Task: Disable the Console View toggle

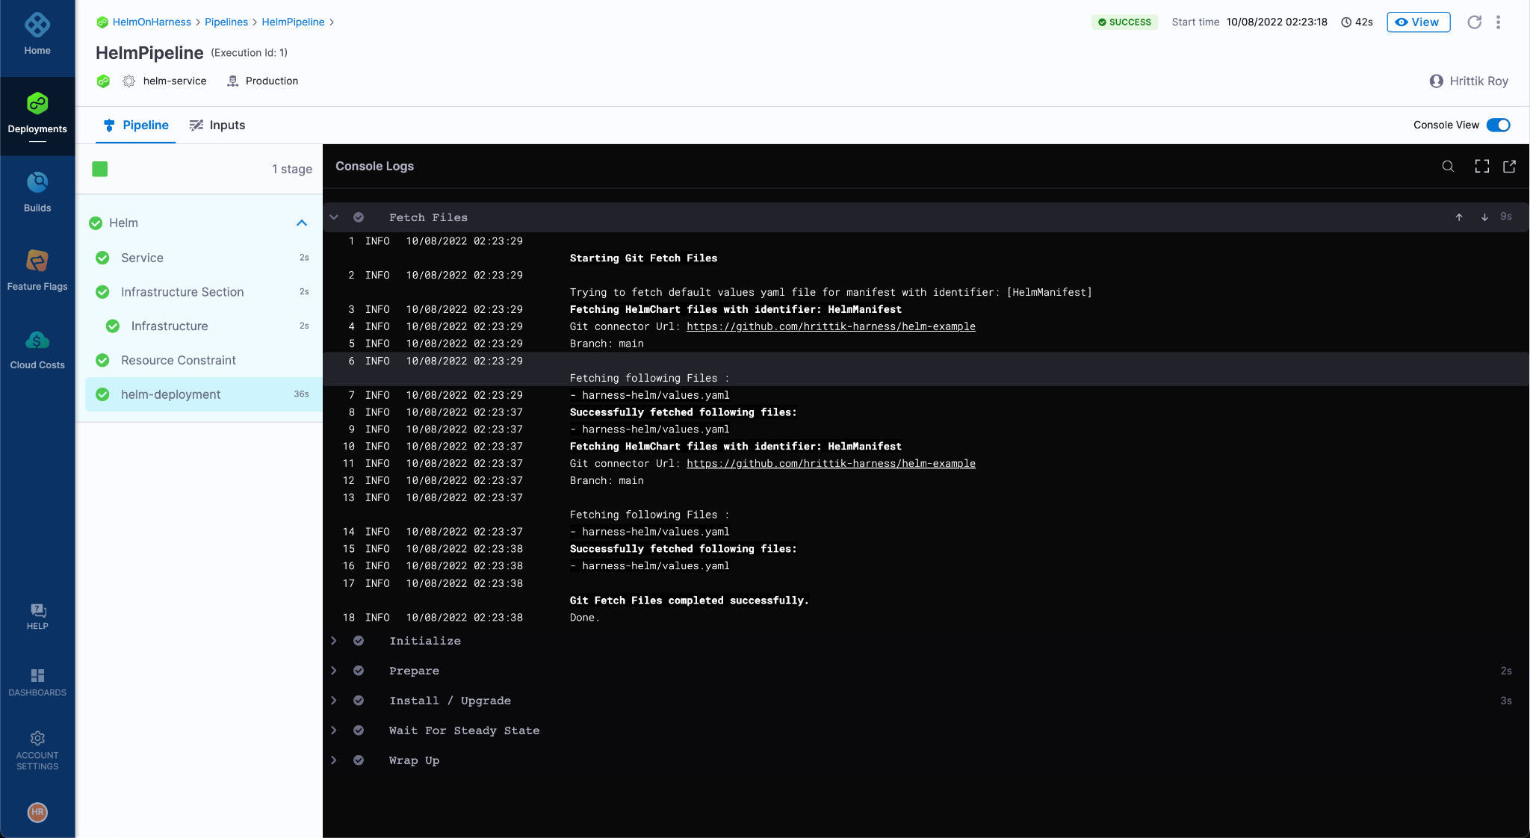Action: tap(1498, 125)
